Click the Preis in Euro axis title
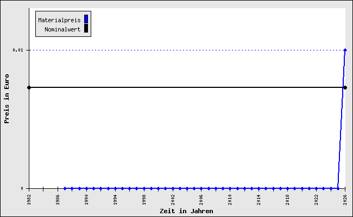This screenshot has height=217, width=353. (7, 99)
